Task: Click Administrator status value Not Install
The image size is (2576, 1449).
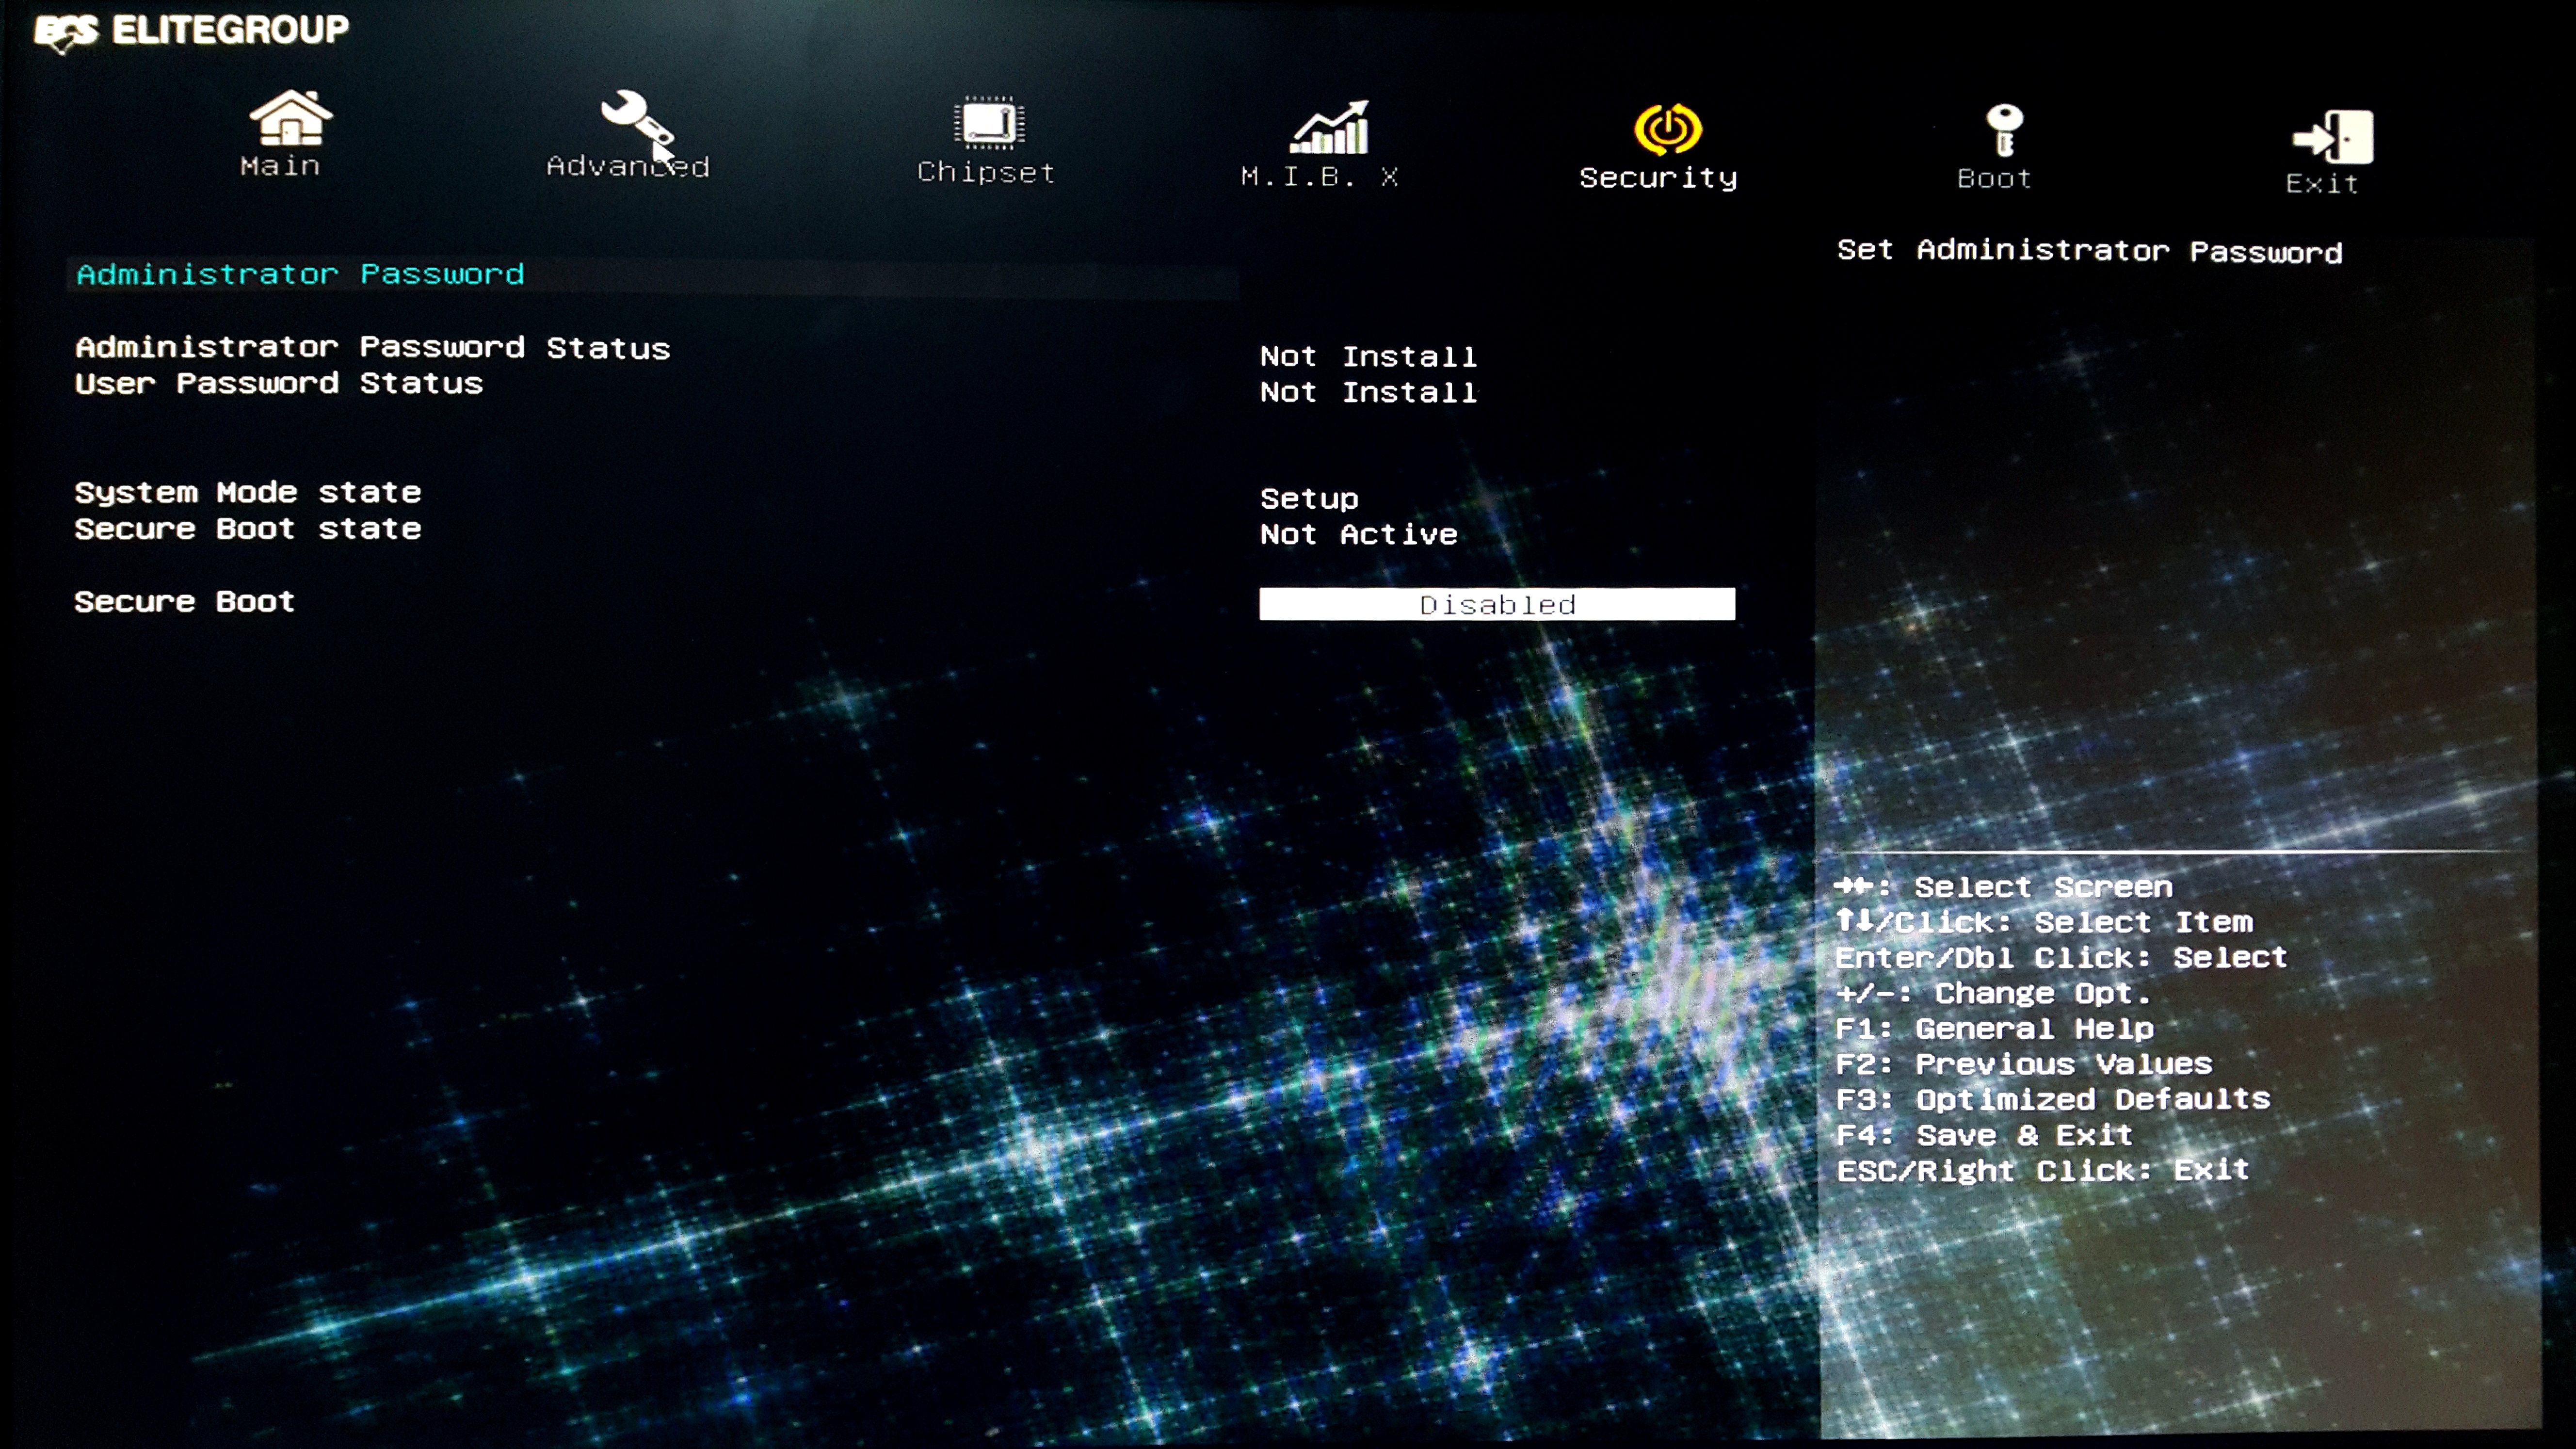Action: click(x=1368, y=356)
